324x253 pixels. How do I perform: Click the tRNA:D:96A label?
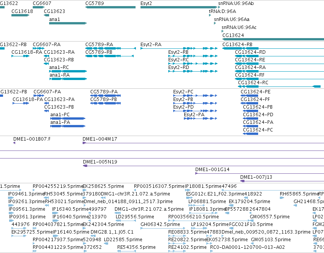tap(222, 11)
